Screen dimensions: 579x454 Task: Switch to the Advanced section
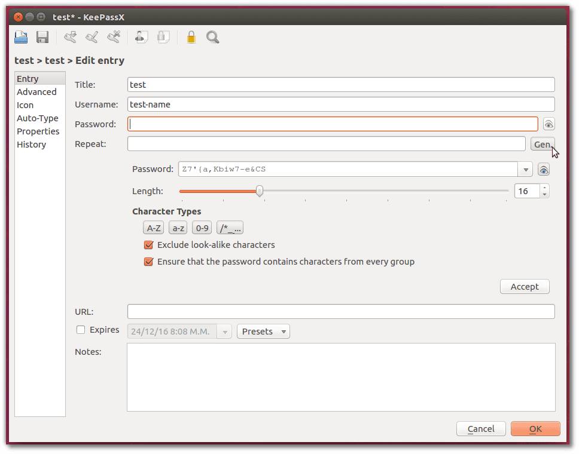tap(36, 92)
